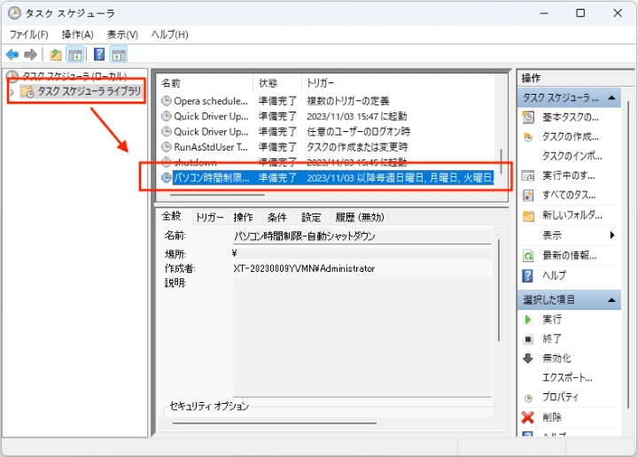Click the 終了 stop square icon
Image resolution: width=638 pixels, height=457 pixels.
(x=528, y=338)
